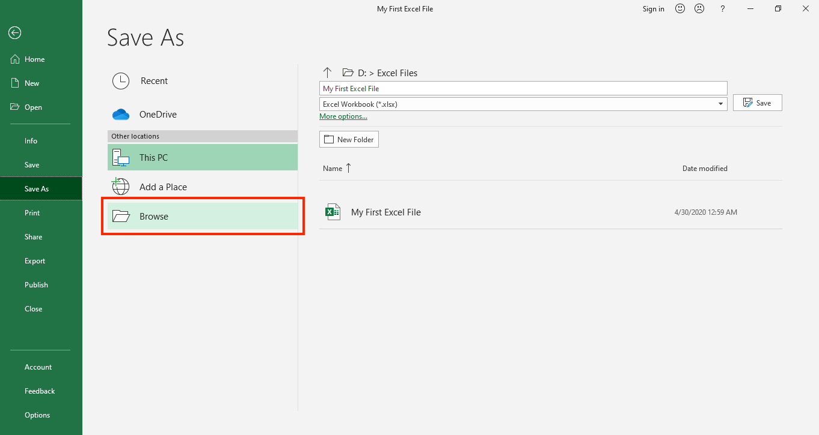Viewport: 819px width, 435px height.
Task: Select the Recent location
Action: [x=203, y=81]
